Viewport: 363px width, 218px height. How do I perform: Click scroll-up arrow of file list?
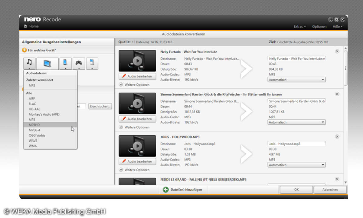pyautogui.click(x=345, y=48)
